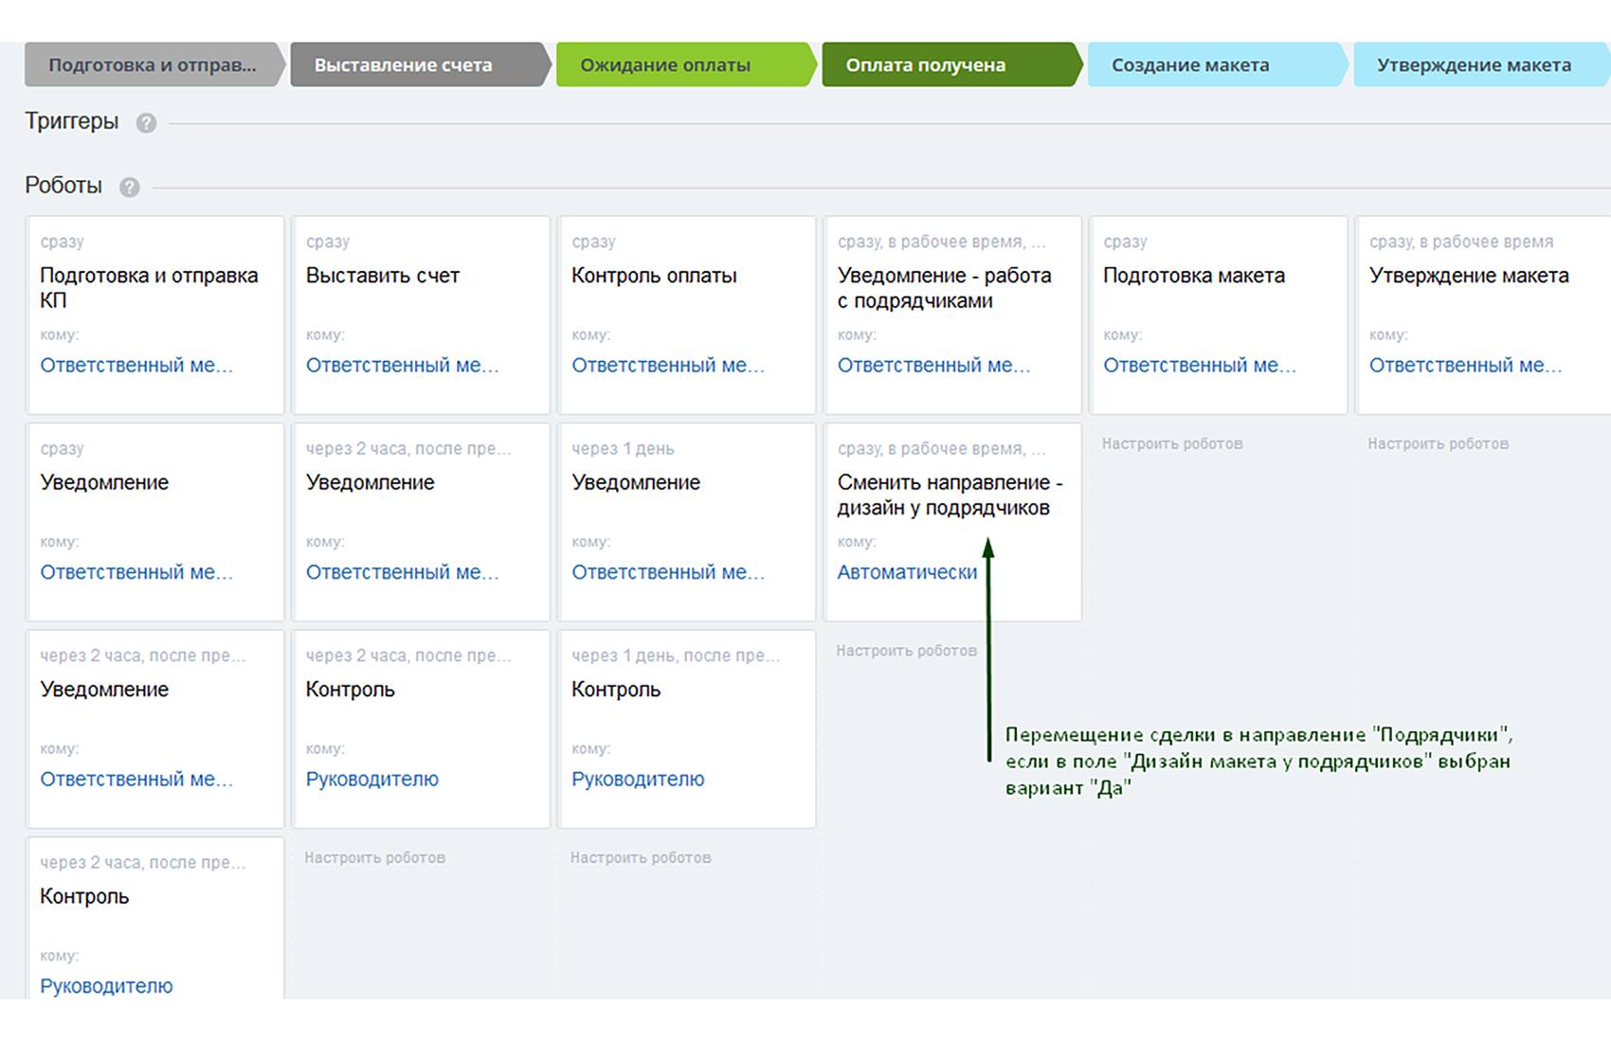Open Уведомление - работа с подрядчиками robot

[944, 288]
